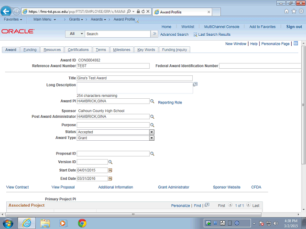Click the grid icon next to Personalize Page
Screen dimensions: 306x229
(296, 43)
